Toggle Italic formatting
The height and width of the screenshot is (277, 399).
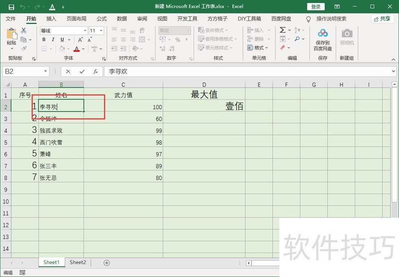tap(53, 40)
